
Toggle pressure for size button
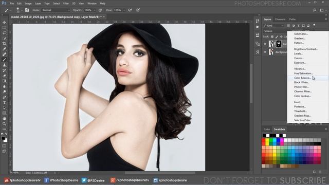tap(138, 10)
